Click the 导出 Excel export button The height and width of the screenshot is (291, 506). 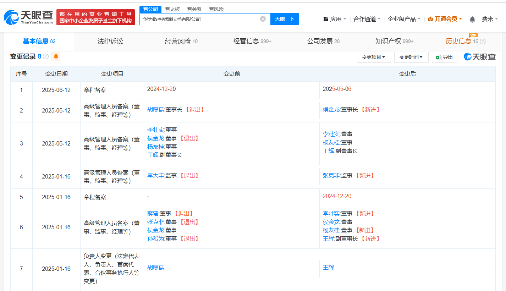444,57
